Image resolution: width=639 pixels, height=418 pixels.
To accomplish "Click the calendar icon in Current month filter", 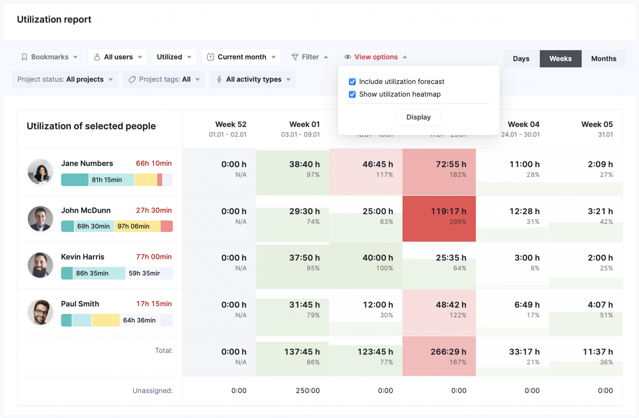I will [x=211, y=57].
